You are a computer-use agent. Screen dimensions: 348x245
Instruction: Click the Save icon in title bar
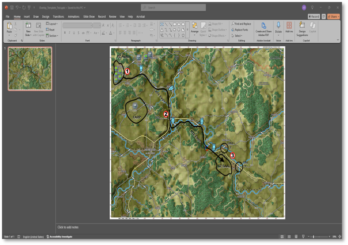click(11, 8)
